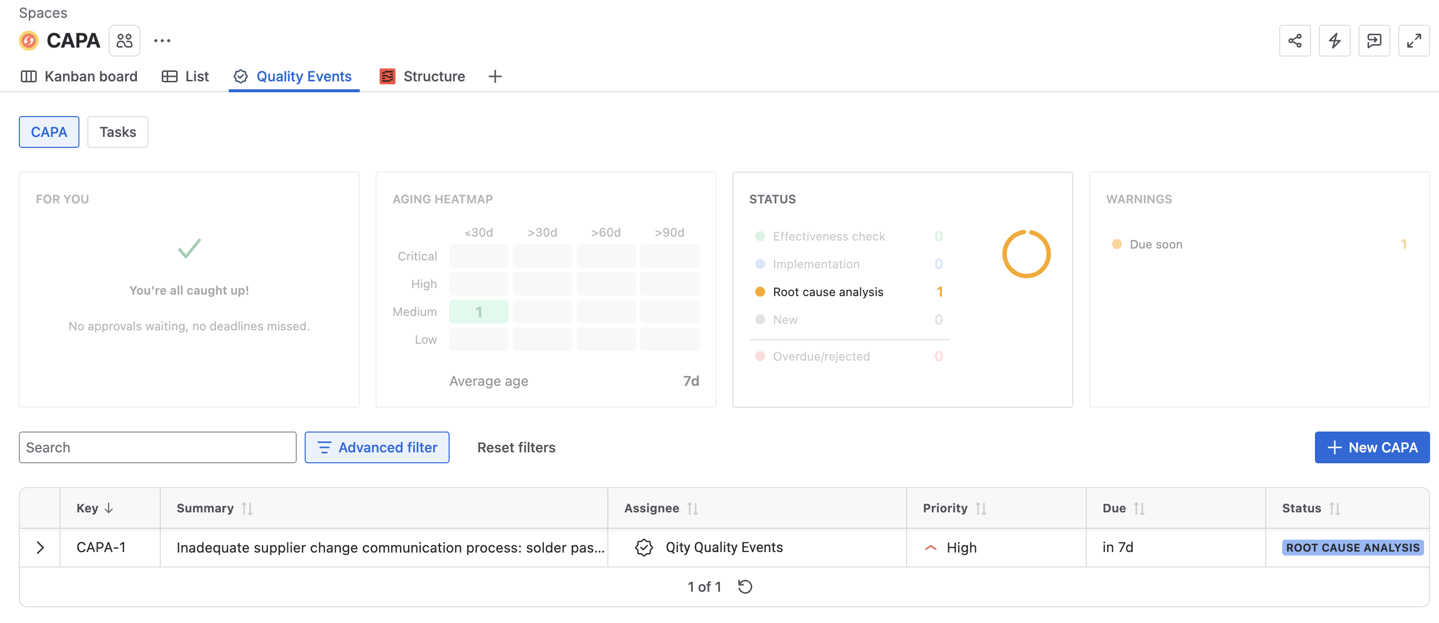Click the High priority arrow icon
The image size is (1439, 623).
(x=931, y=548)
